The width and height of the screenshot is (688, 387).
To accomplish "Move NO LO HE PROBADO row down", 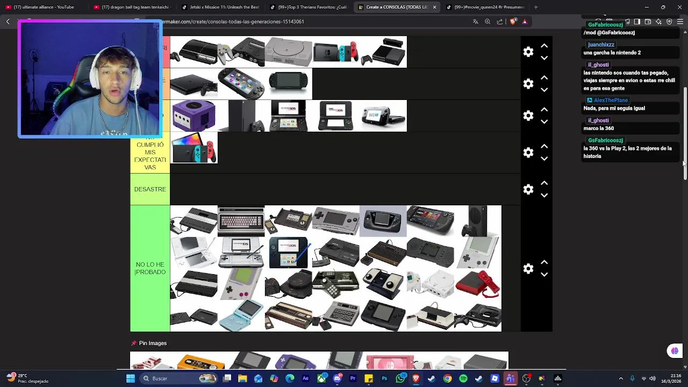I will [x=544, y=274].
